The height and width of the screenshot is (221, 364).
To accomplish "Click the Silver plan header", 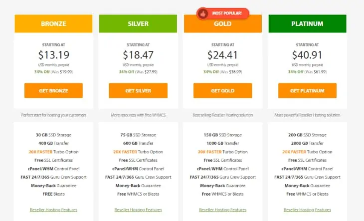I will 138,23.
